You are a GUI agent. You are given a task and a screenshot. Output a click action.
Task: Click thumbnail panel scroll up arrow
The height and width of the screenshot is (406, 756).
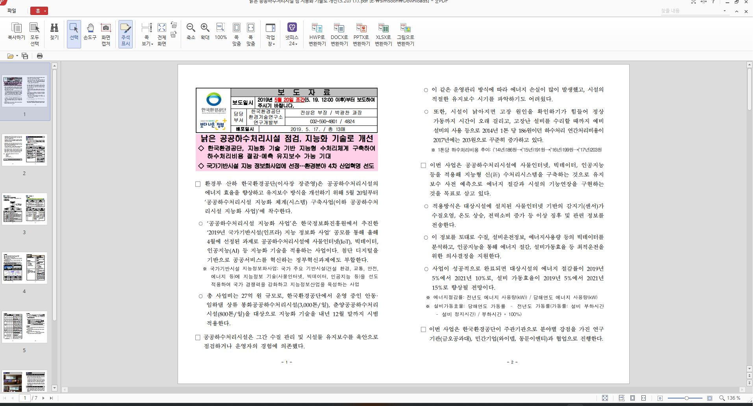point(55,66)
